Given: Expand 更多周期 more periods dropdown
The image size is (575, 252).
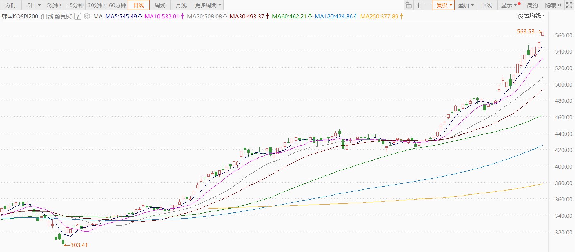Looking at the screenshot, I should coord(208,5).
